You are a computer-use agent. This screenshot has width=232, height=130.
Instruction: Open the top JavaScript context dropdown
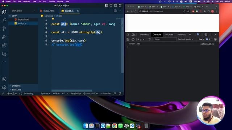click(141, 39)
